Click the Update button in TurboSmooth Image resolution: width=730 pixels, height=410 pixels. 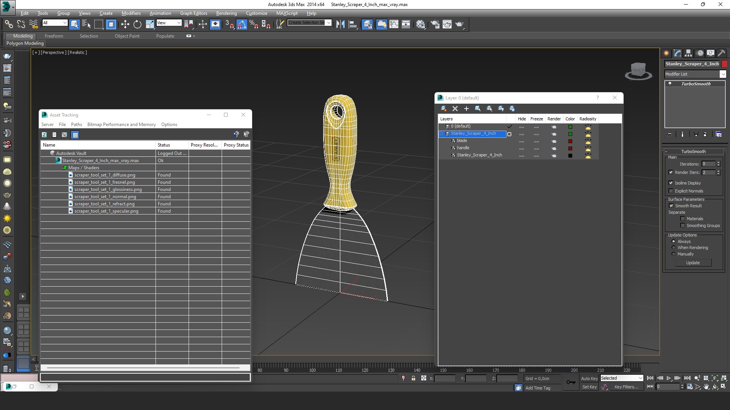click(x=693, y=263)
